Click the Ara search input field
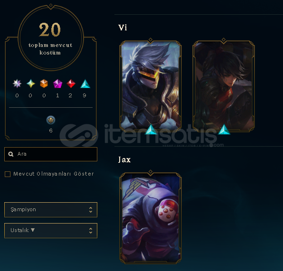 51,154
